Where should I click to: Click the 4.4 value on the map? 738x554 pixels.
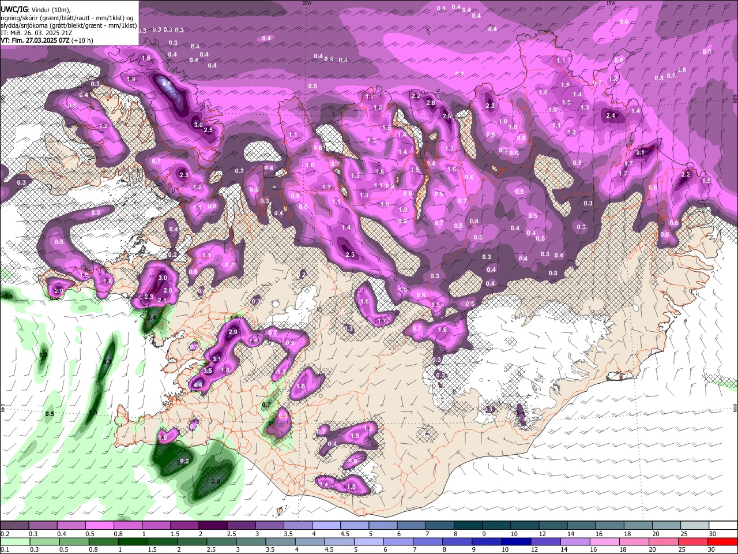click(198, 385)
